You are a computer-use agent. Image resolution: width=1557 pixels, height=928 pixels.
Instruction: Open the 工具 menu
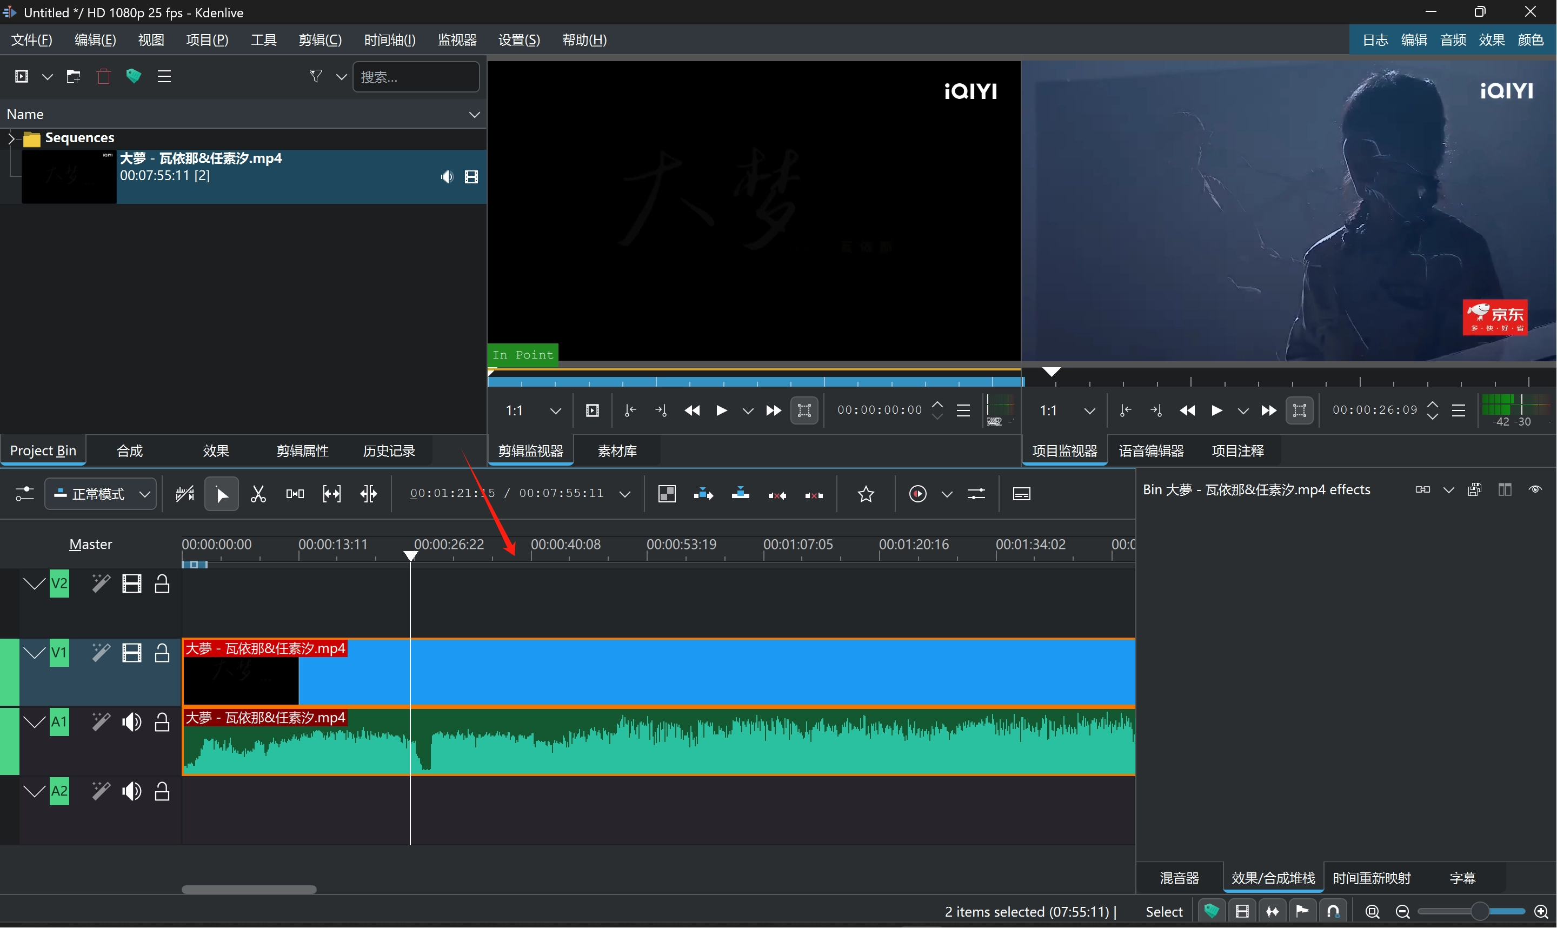pos(264,40)
